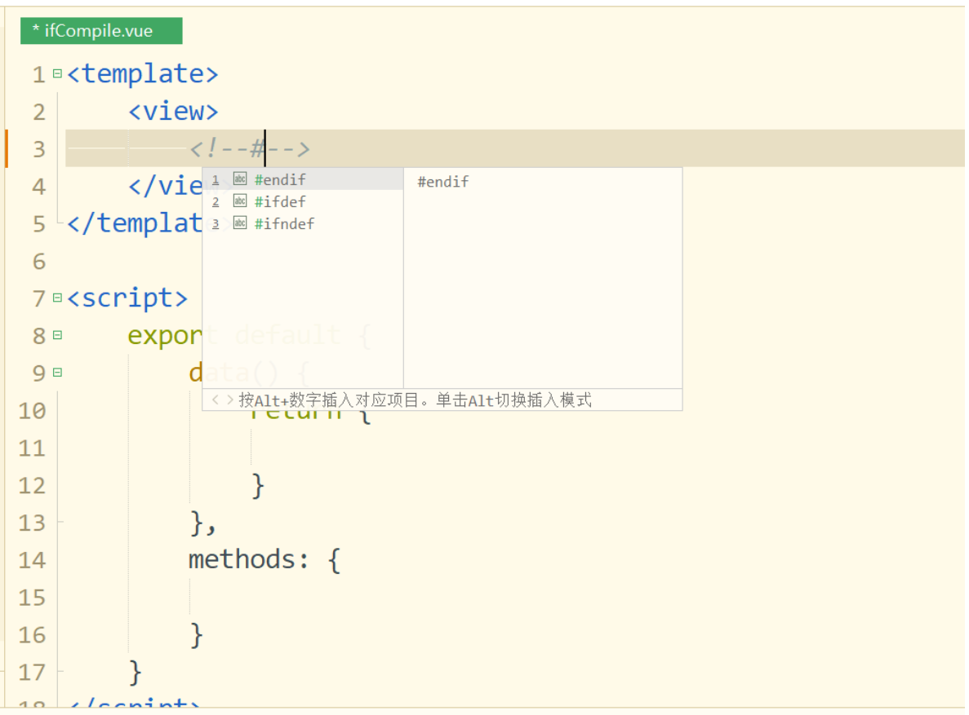
Task: Select the ifCompile.vue editor tab
Action: (x=100, y=31)
